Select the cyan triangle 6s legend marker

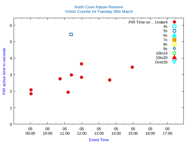174,35
